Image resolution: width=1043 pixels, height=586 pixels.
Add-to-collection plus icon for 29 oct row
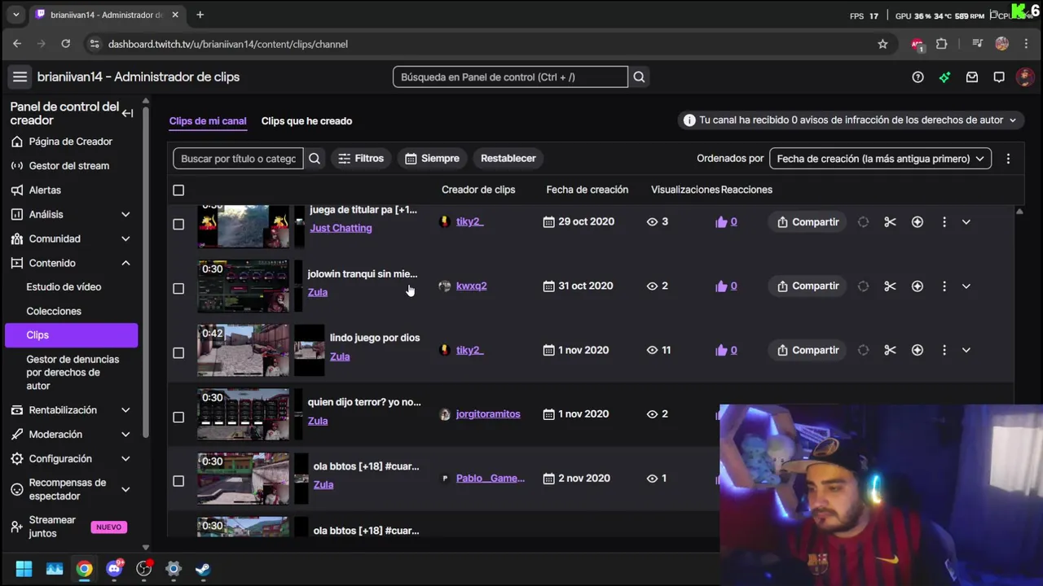(917, 221)
